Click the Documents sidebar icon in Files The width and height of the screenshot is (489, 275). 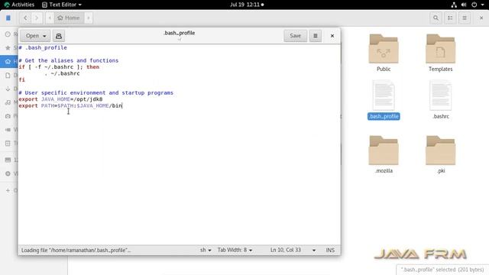(8, 75)
